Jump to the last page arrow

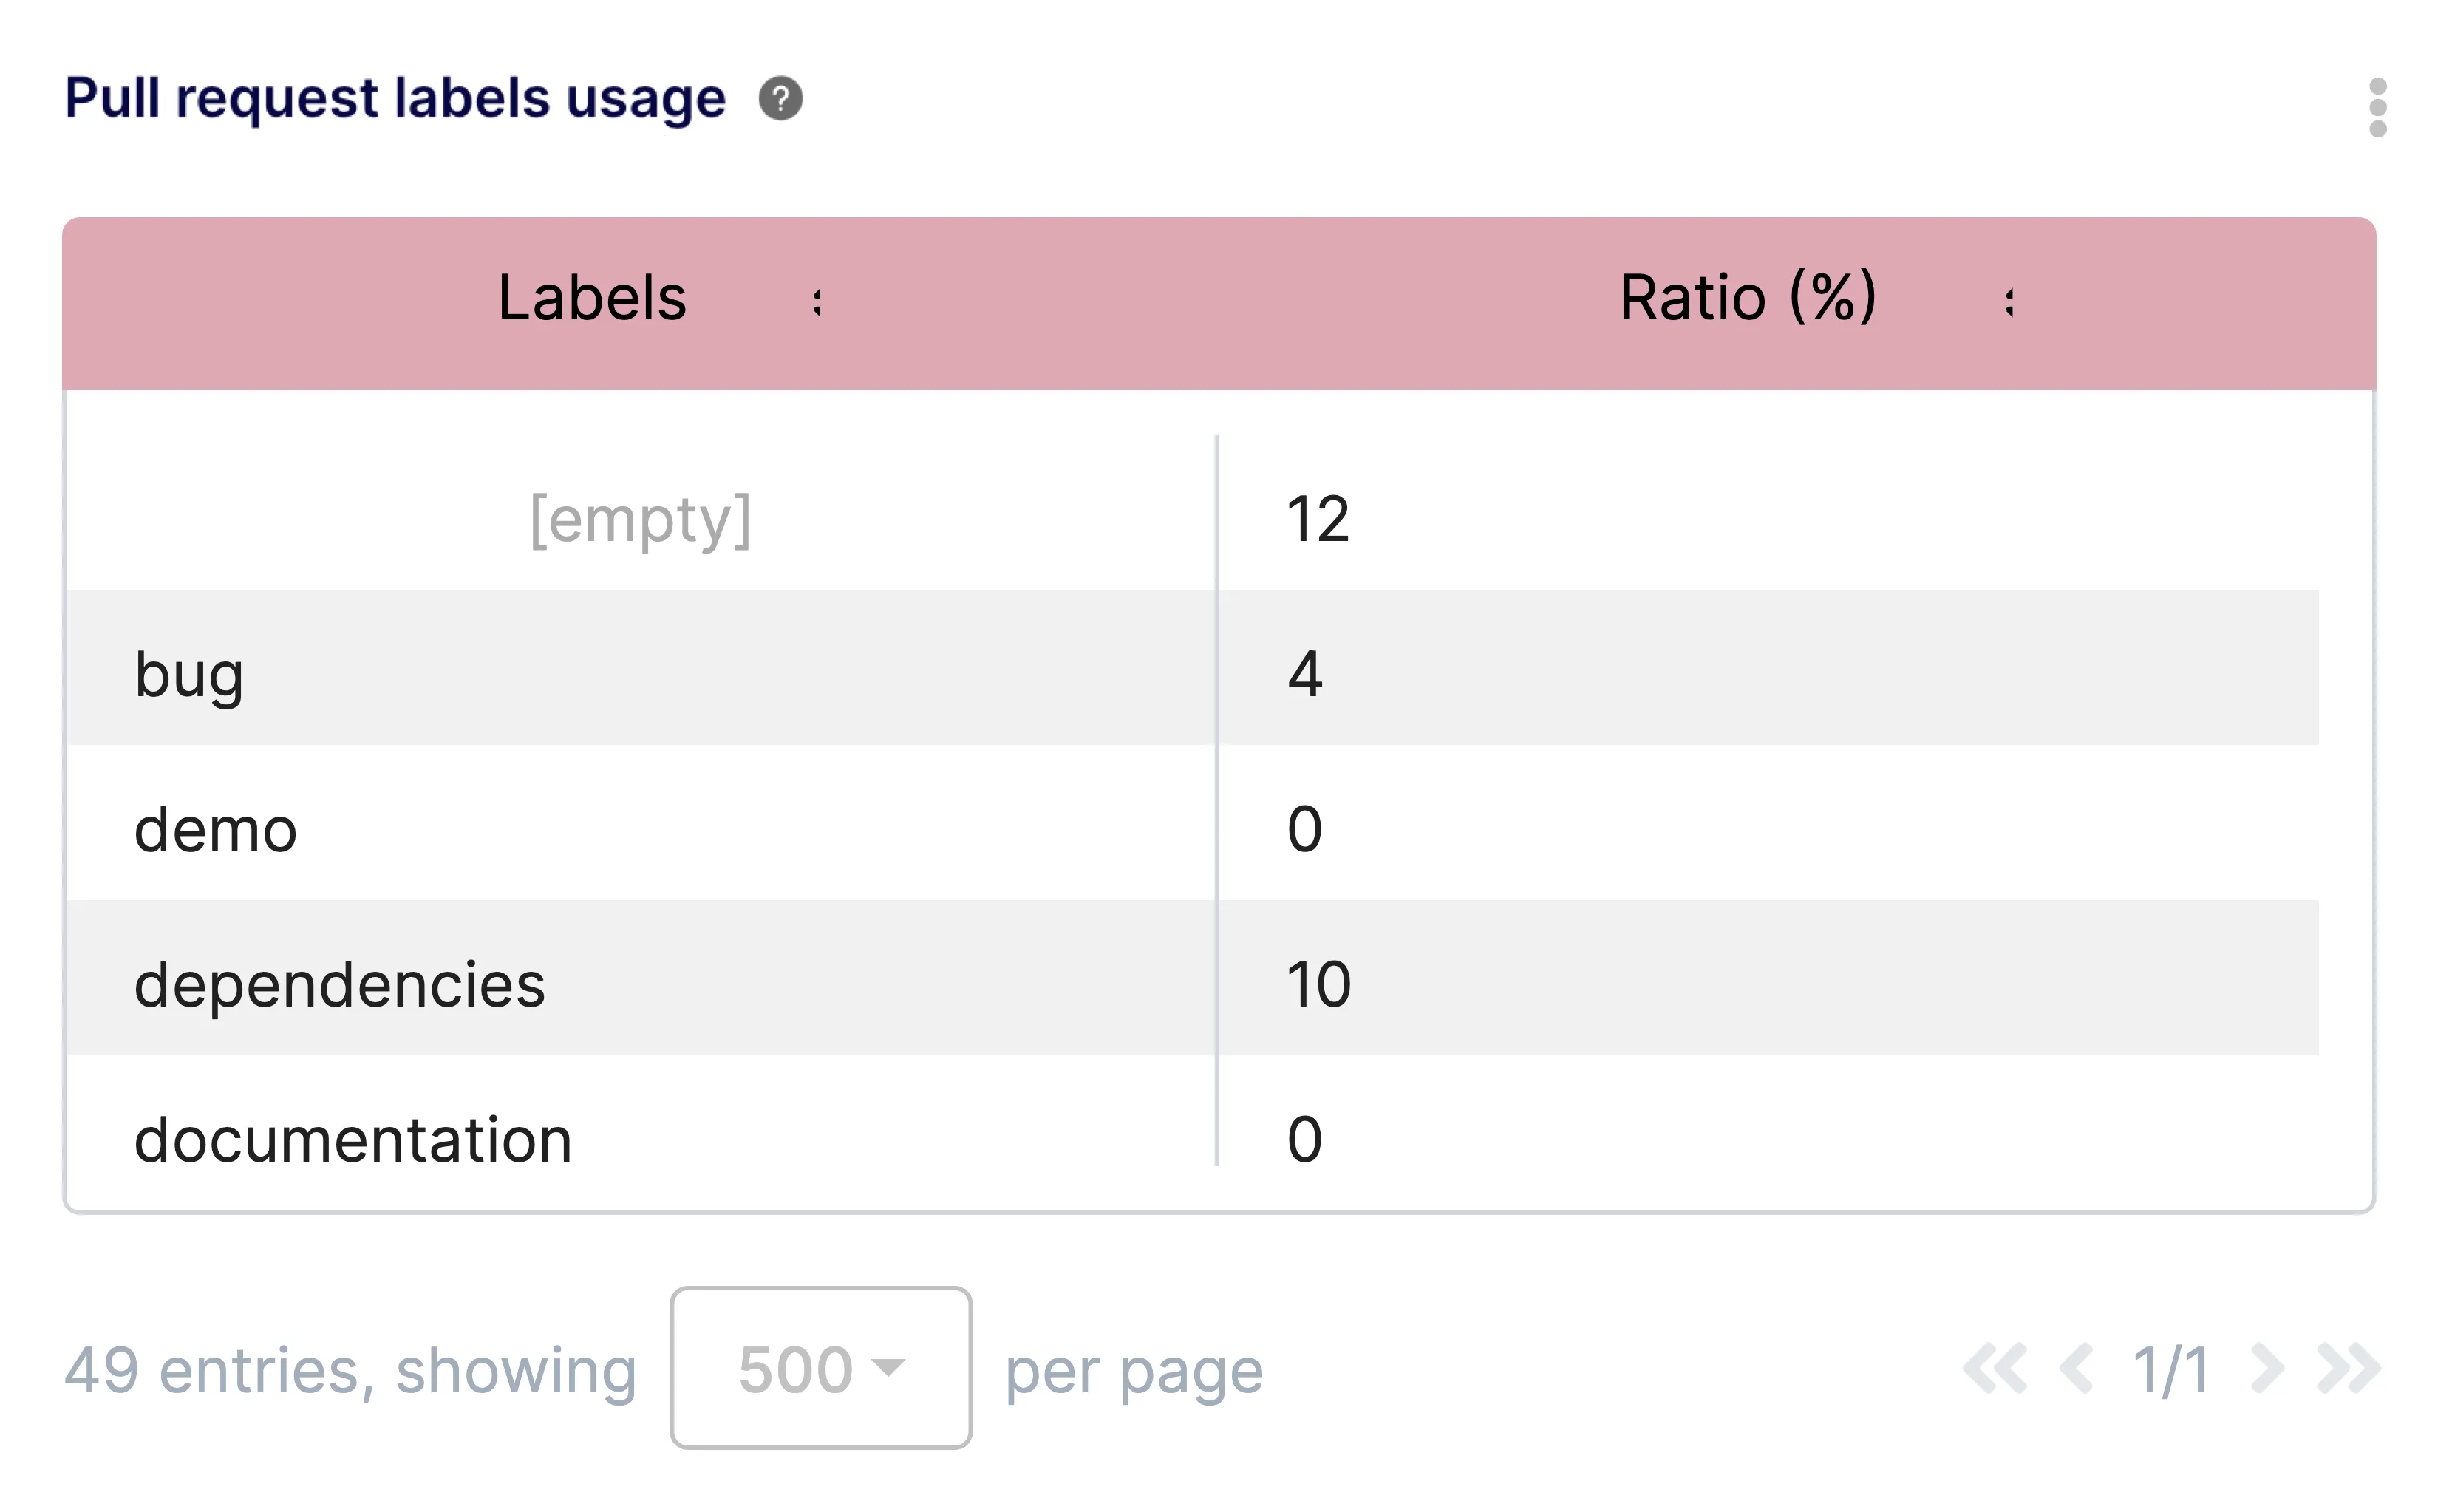point(2348,1368)
